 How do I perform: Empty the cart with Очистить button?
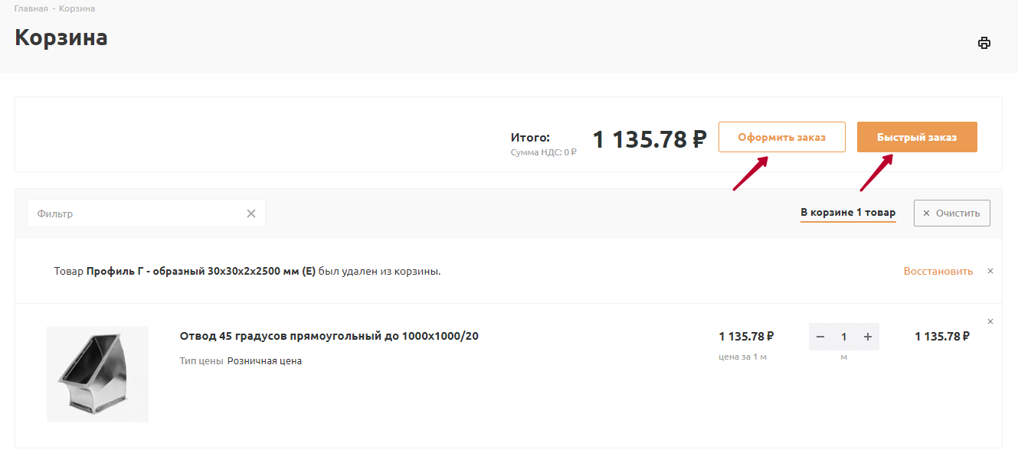click(x=951, y=213)
